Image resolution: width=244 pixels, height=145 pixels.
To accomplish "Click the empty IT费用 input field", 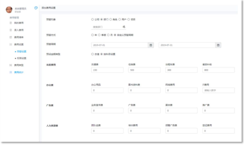I will pyautogui.click(x=218, y=90).
